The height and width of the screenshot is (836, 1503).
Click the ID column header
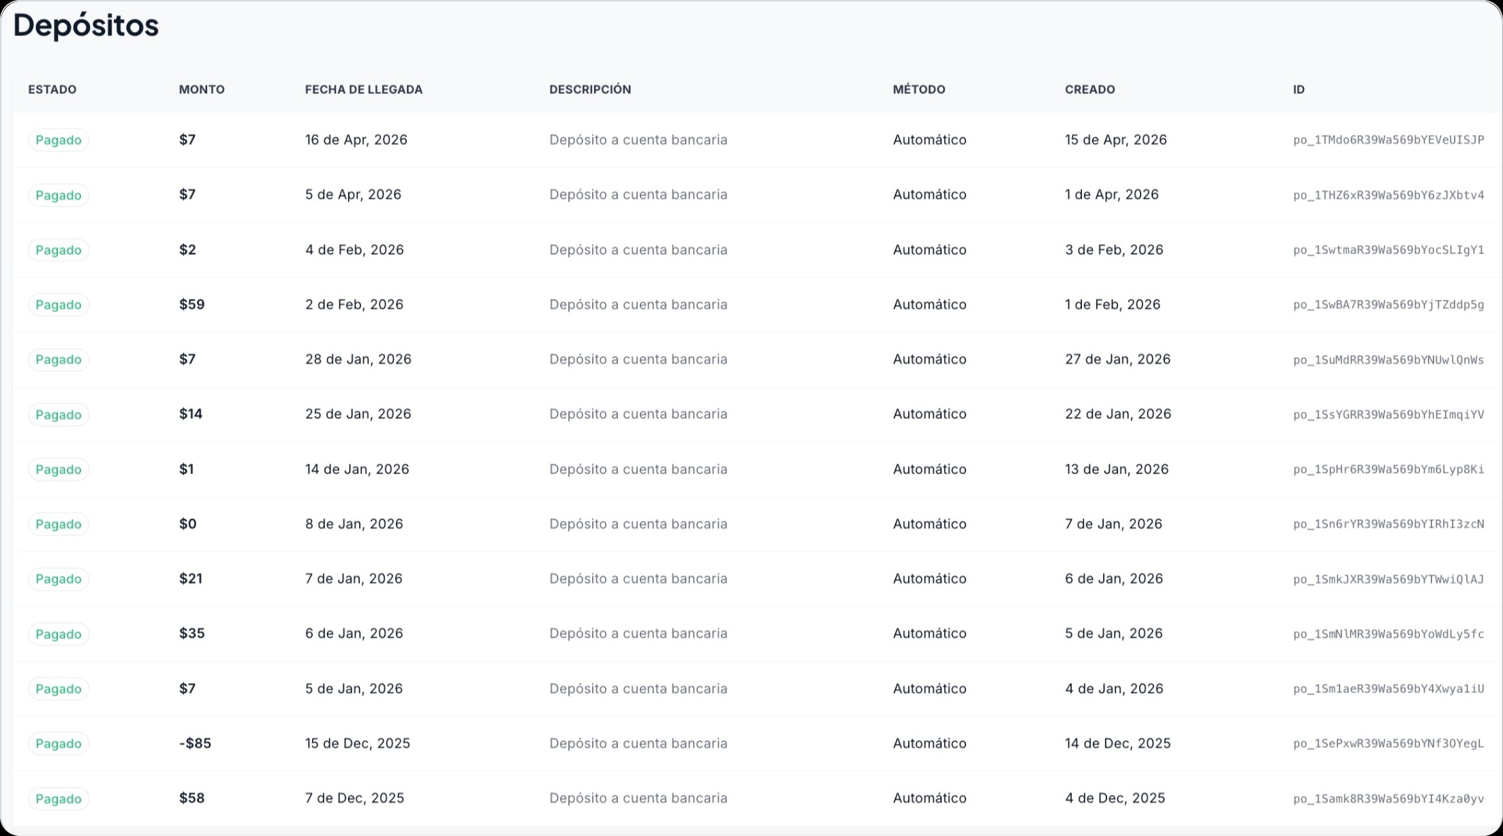coord(1299,89)
